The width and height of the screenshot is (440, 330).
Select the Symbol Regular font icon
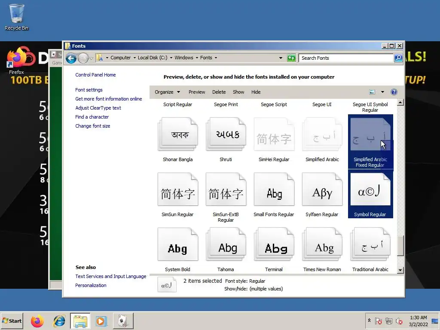(370, 189)
